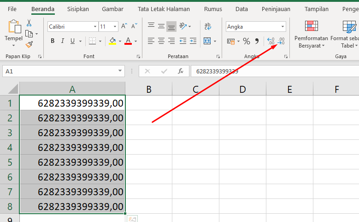Apply cell borders icon

(92, 41)
